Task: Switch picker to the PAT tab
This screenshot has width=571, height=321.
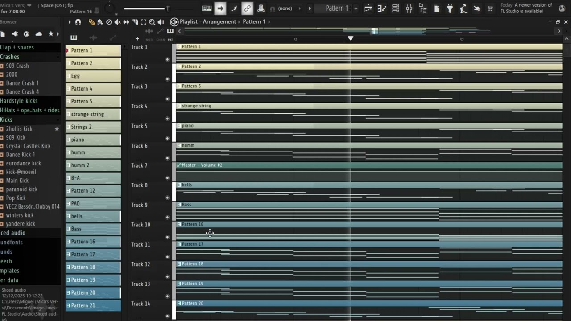Action: click(170, 40)
